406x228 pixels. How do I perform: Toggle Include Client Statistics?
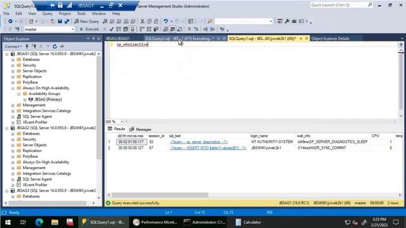point(156,29)
